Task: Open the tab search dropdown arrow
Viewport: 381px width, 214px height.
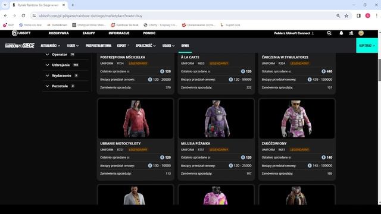Action: pyautogui.click(x=5, y=5)
